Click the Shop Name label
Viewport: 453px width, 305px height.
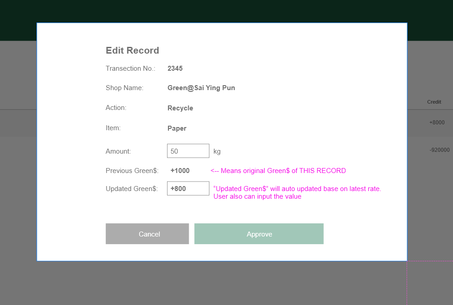[124, 88]
